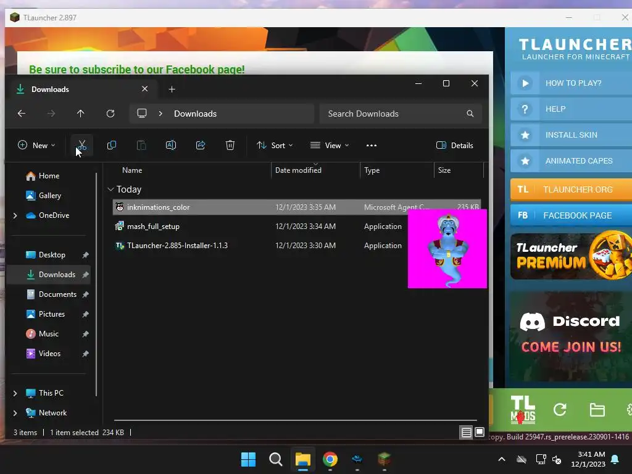Open the Windows Start button
This screenshot has width=632, height=474.
[x=248, y=459]
